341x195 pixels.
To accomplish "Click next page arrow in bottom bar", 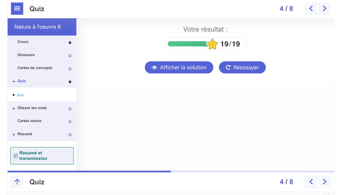I will point(324,182).
